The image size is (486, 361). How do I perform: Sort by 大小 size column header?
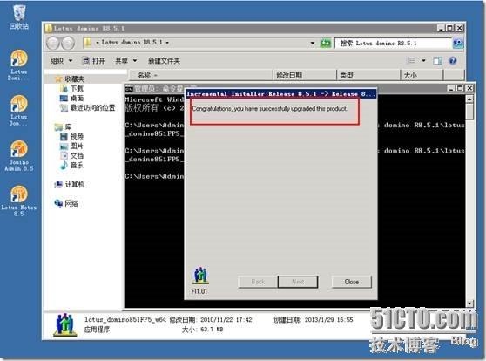point(422,75)
